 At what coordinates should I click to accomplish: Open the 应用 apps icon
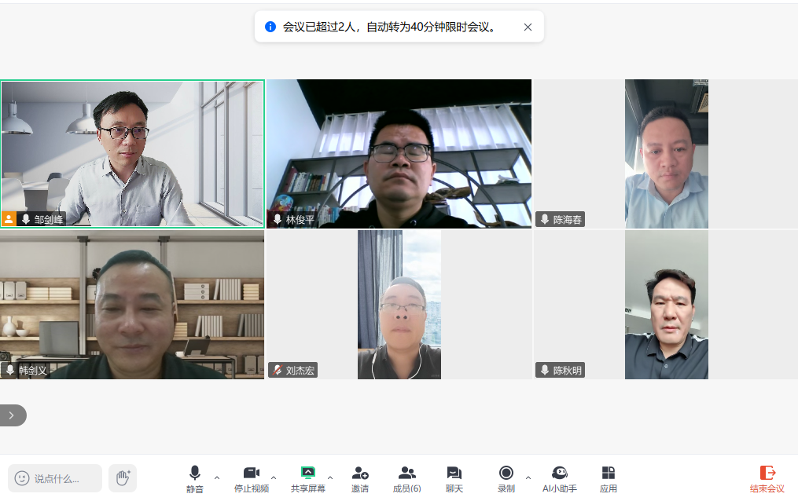point(608,478)
